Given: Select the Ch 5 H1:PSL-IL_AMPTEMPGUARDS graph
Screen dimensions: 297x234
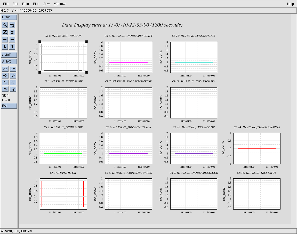Looking at the screenshot, I should (x=129, y=194).
